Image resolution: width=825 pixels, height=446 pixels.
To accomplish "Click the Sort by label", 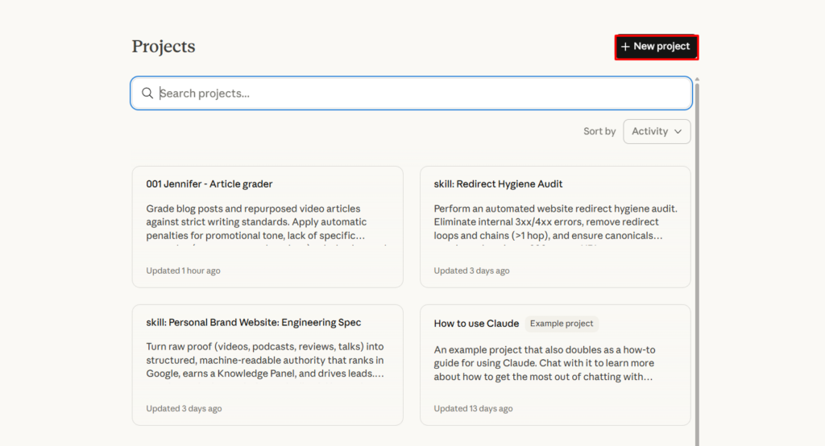I will [599, 131].
